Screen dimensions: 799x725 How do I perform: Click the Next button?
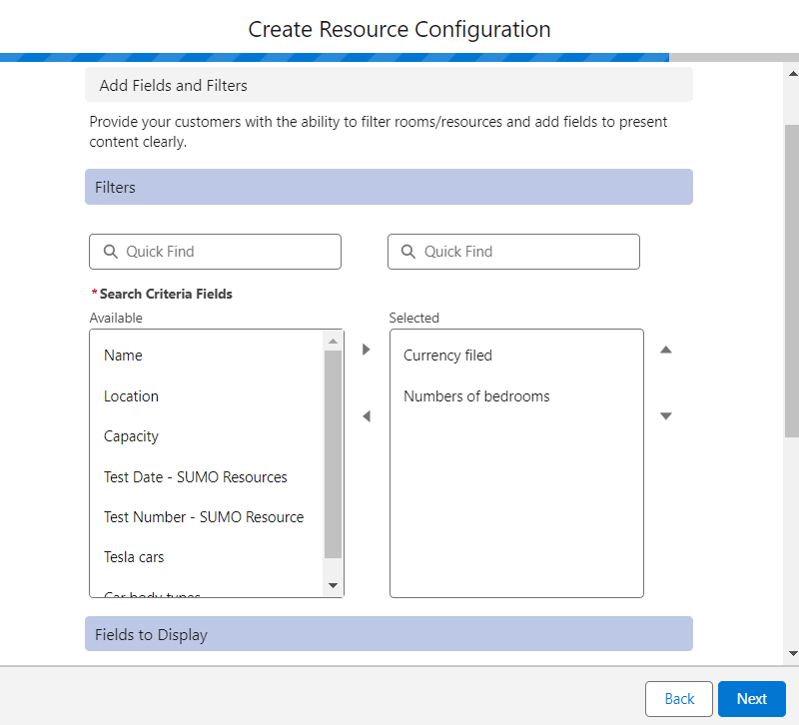pos(751,699)
